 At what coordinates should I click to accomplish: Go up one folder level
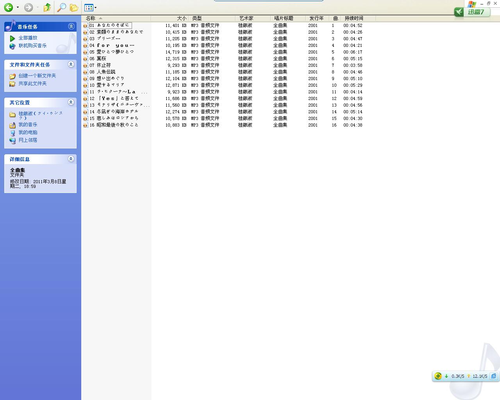[x=47, y=7]
